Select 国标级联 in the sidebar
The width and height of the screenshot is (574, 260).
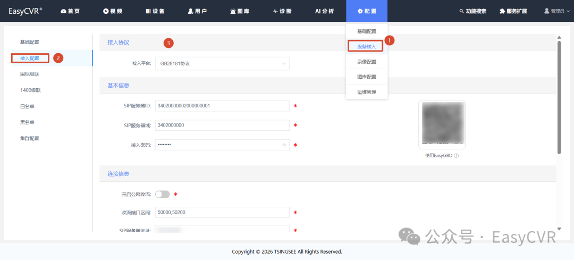coord(30,74)
